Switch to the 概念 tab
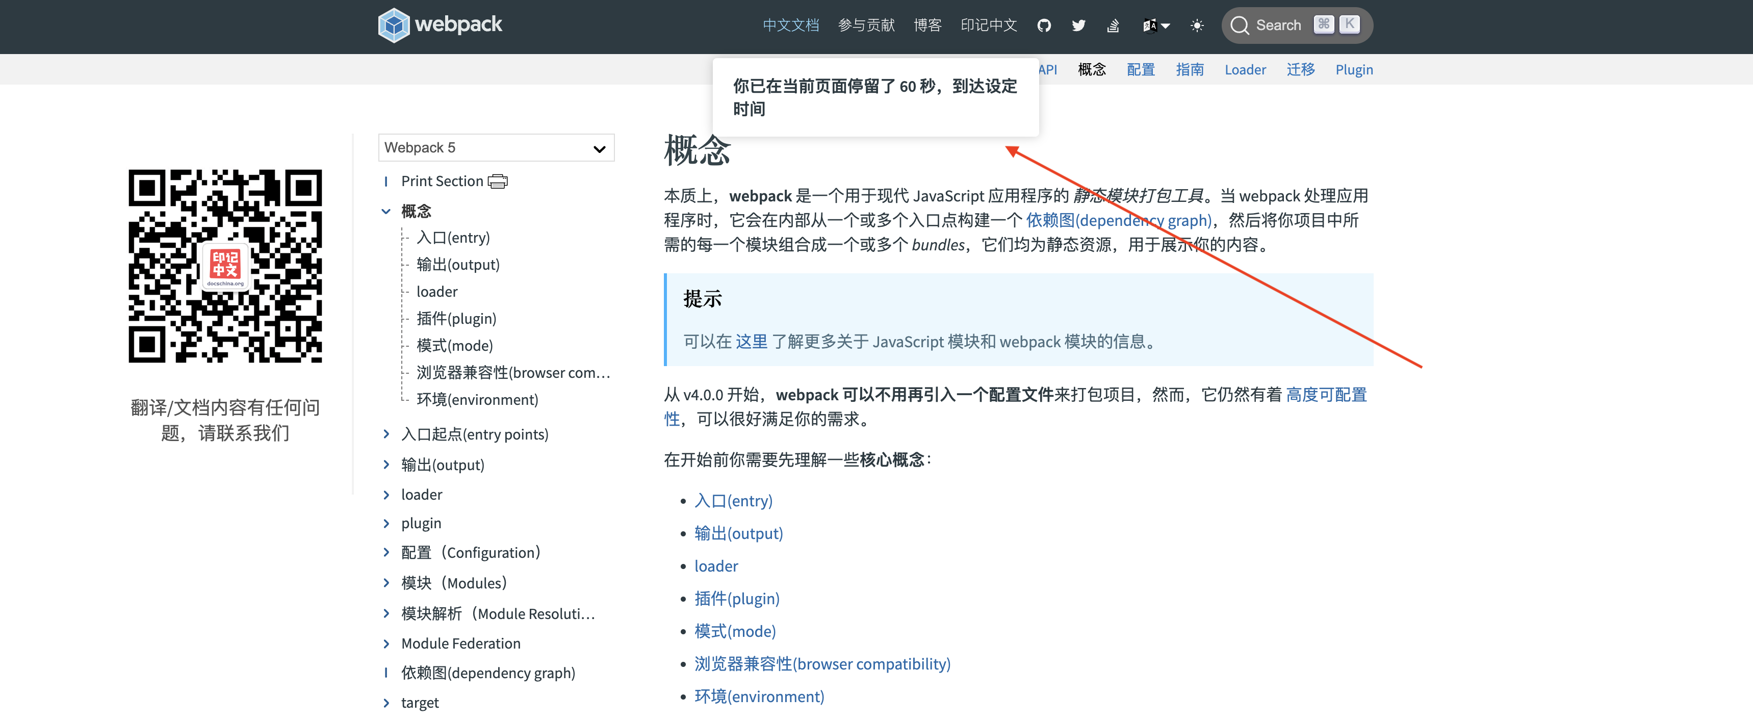 pyautogui.click(x=1092, y=69)
